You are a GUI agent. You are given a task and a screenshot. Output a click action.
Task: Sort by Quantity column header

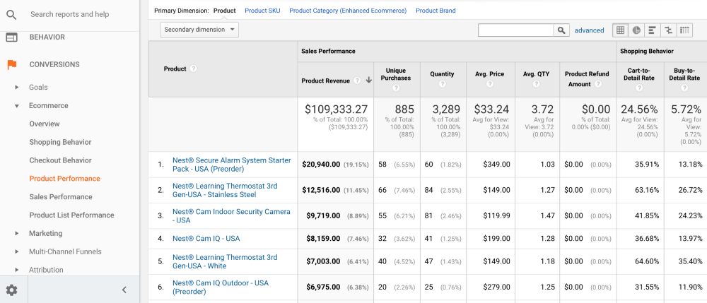pos(443,74)
